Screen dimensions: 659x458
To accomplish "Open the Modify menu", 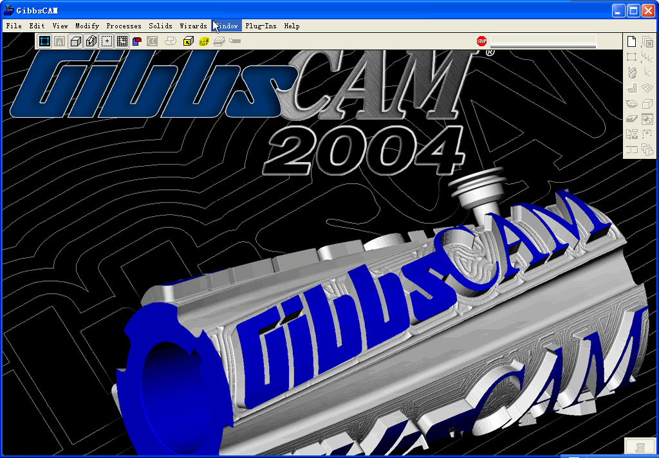I will coord(87,26).
